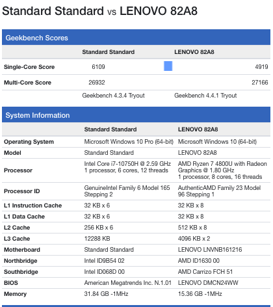The image size is (273, 307).
Task: Click L2 Cache value 256 KB x 6
Action: pos(99,228)
